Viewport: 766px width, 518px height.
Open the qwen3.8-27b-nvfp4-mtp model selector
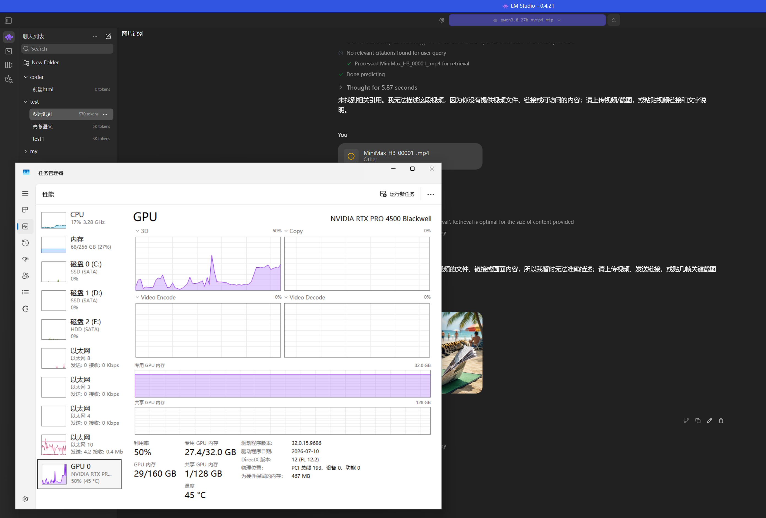coord(527,20)
